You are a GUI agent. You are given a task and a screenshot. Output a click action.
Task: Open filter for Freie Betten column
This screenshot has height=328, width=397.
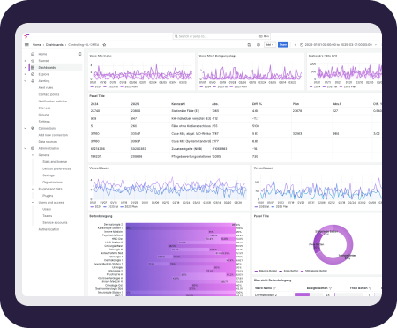click(x=370, y=288)
